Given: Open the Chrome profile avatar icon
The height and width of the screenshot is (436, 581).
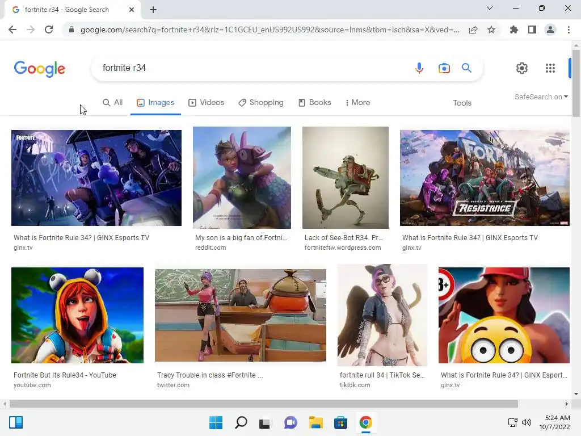Looking at the screenshot, I should point(550,30).
